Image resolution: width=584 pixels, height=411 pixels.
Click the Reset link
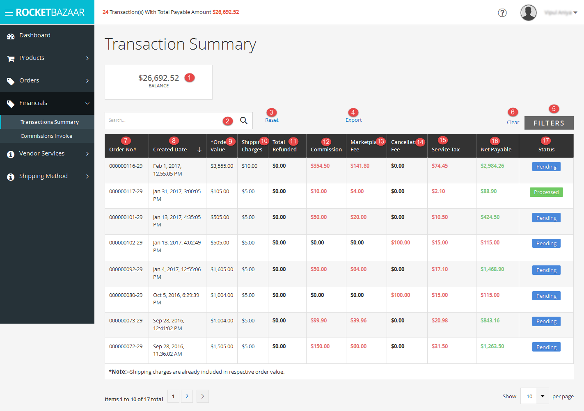(x=272, y=120)
